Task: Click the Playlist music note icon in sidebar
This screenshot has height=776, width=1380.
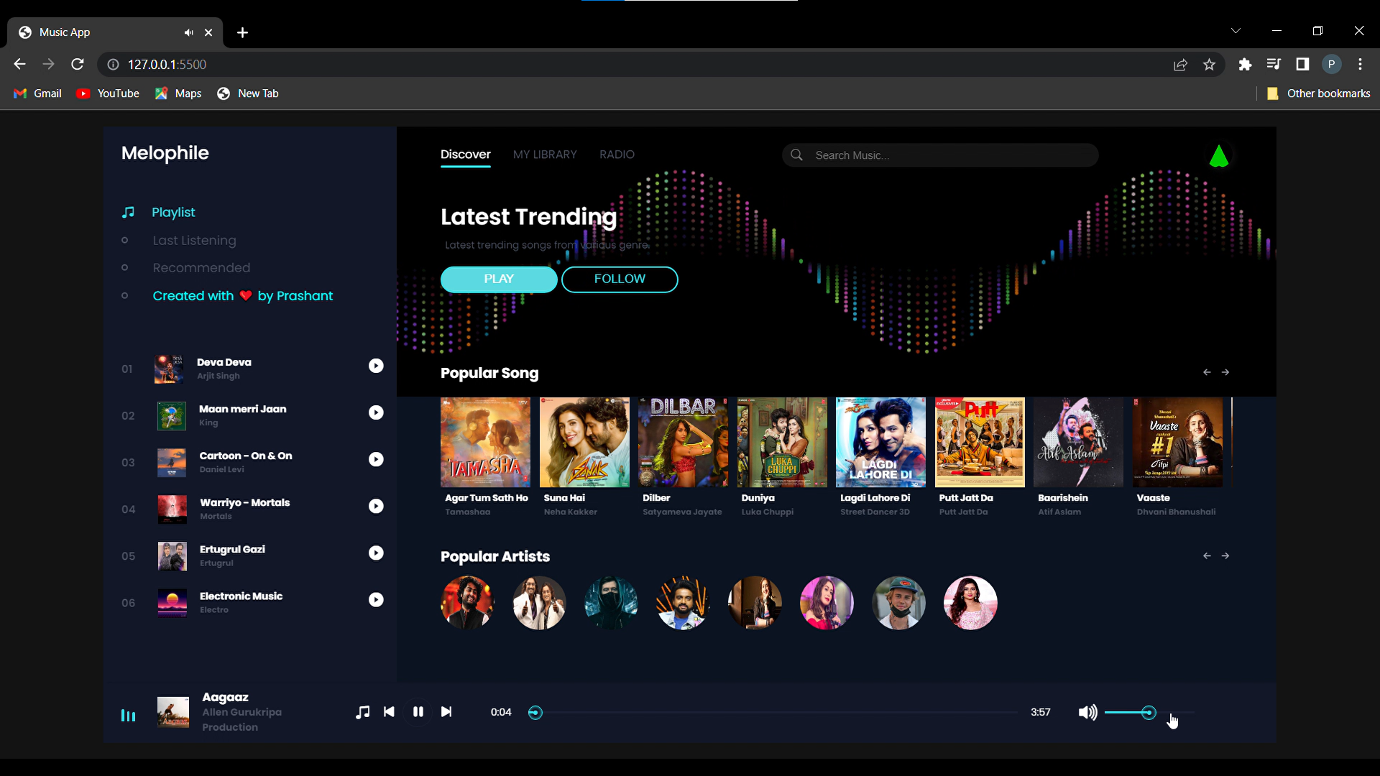Action: tap(128, 212)
